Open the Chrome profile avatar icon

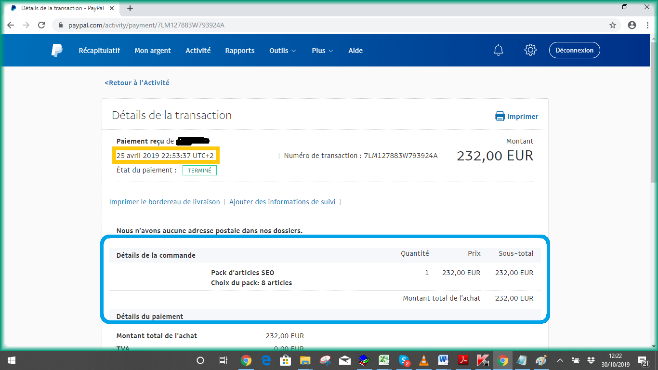pyautogui.click(x=632, y=25)
